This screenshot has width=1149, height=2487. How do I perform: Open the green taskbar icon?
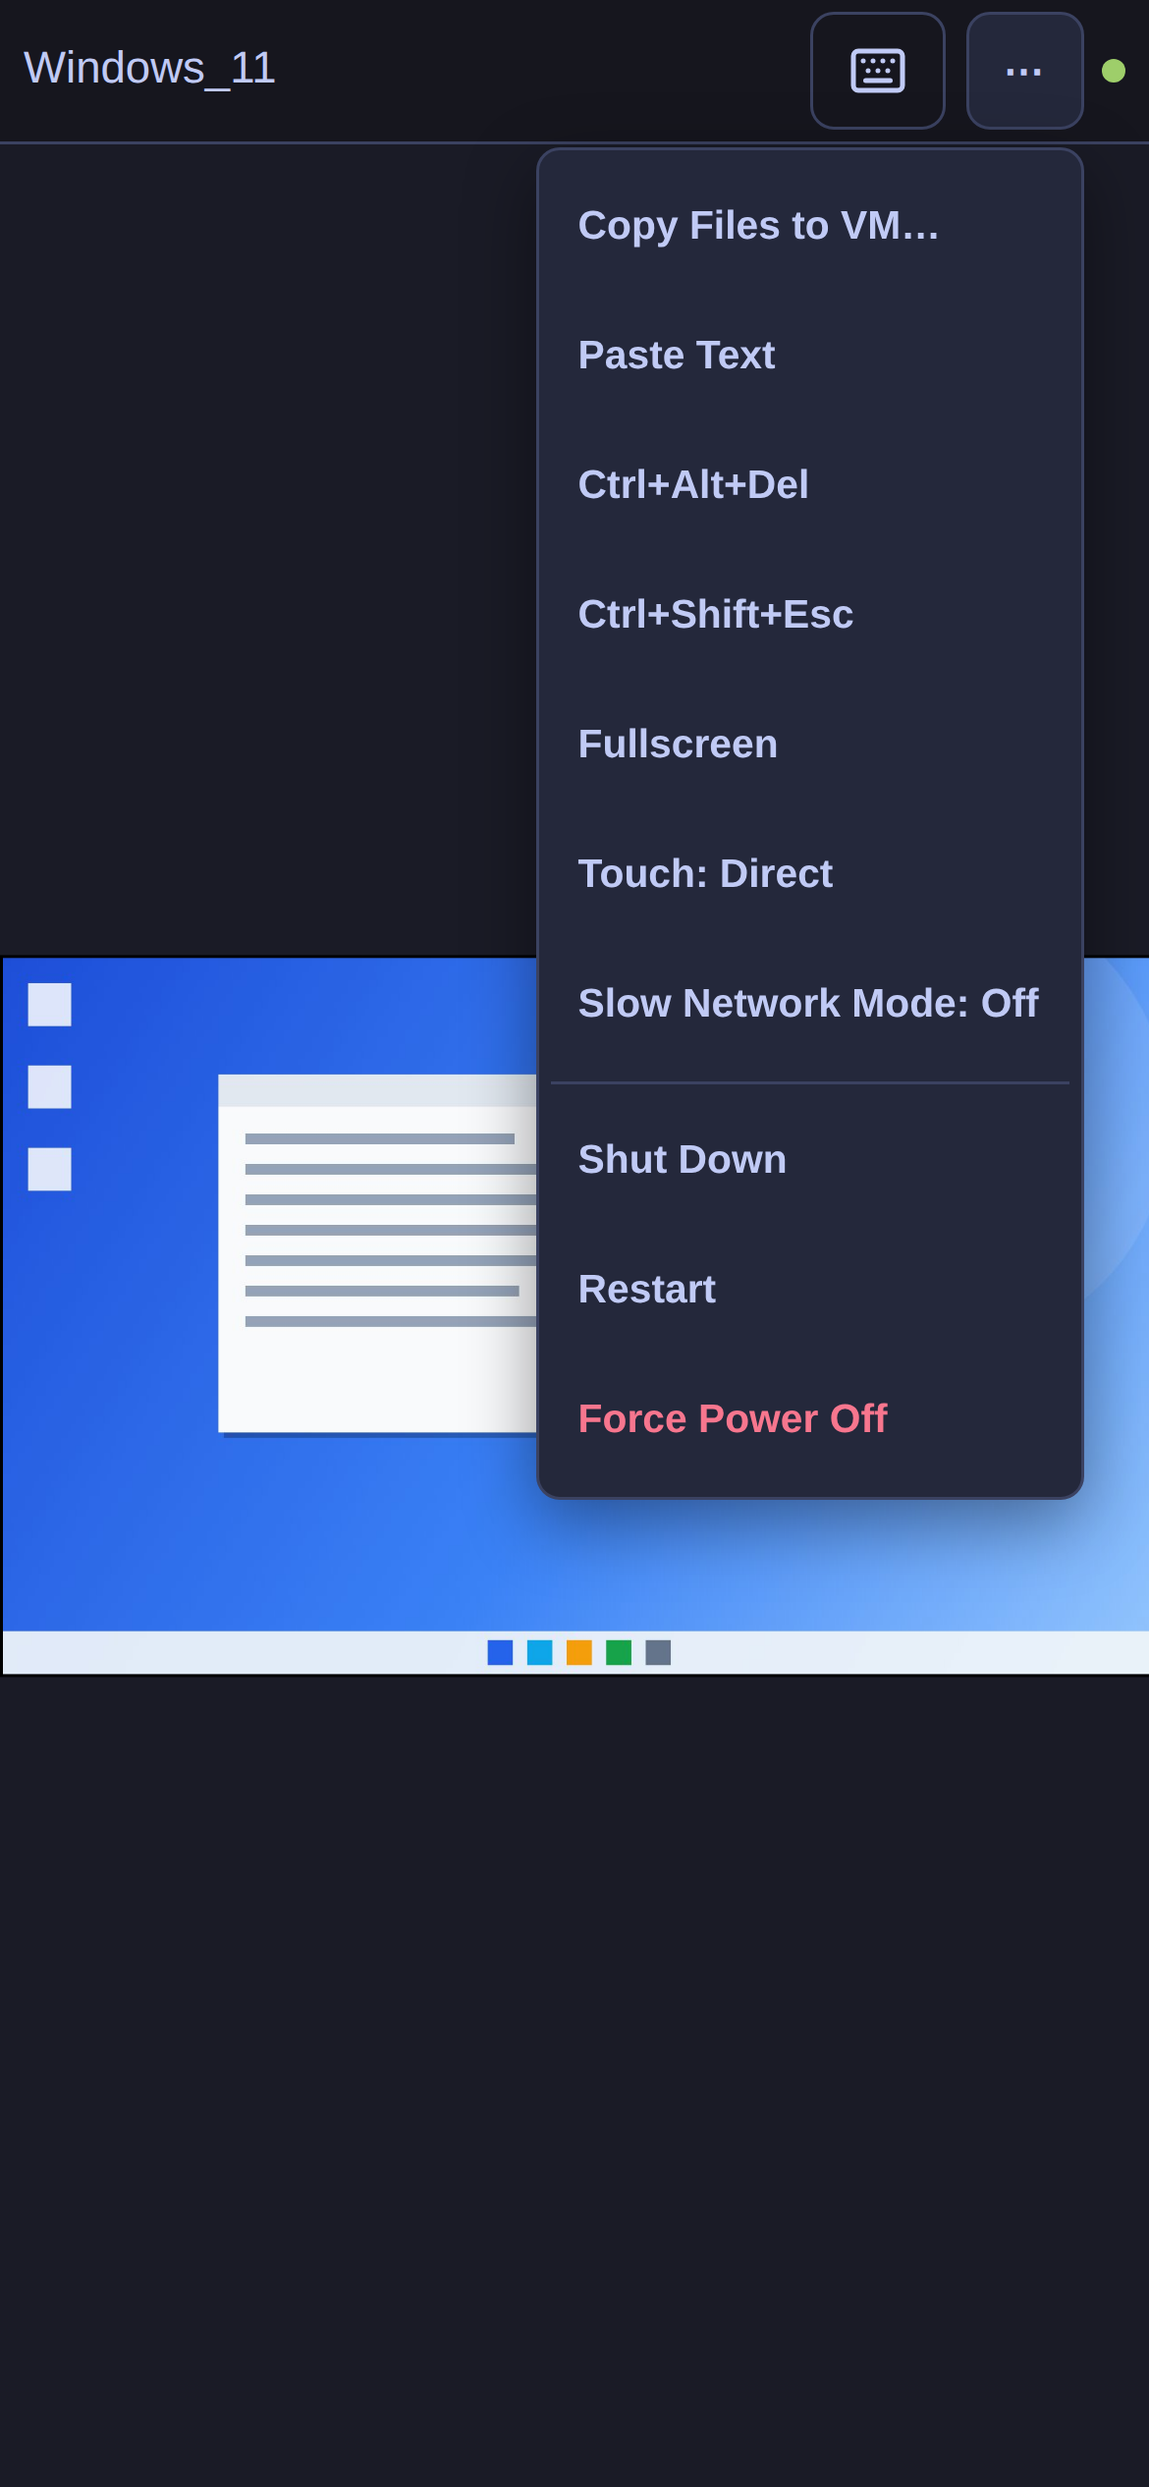[x=619, y=1653]
